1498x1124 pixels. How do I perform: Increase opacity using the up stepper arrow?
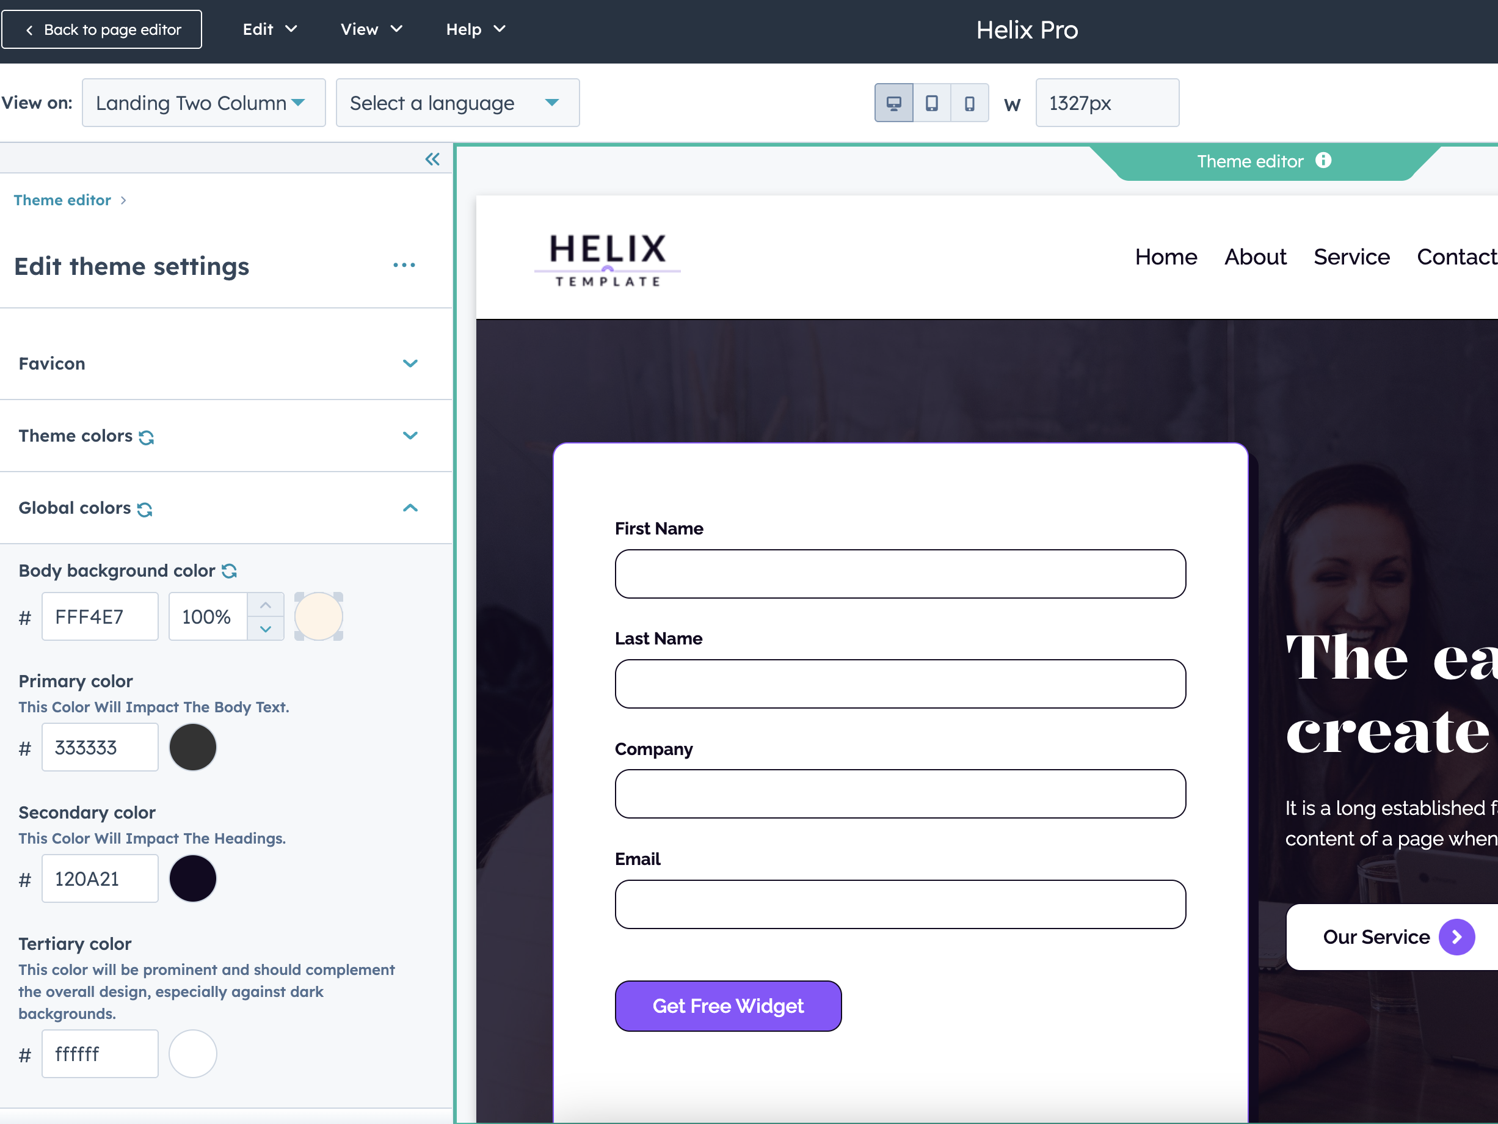pyautogui.click(x=266, y=604)
